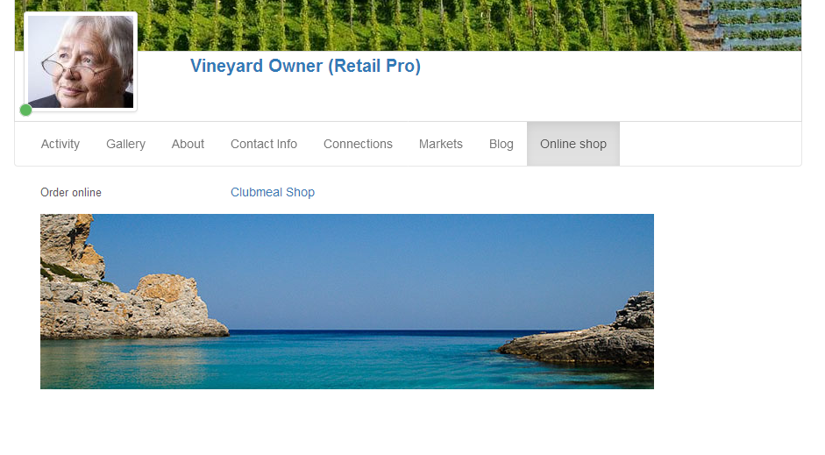Click the green online status dot

25,110
